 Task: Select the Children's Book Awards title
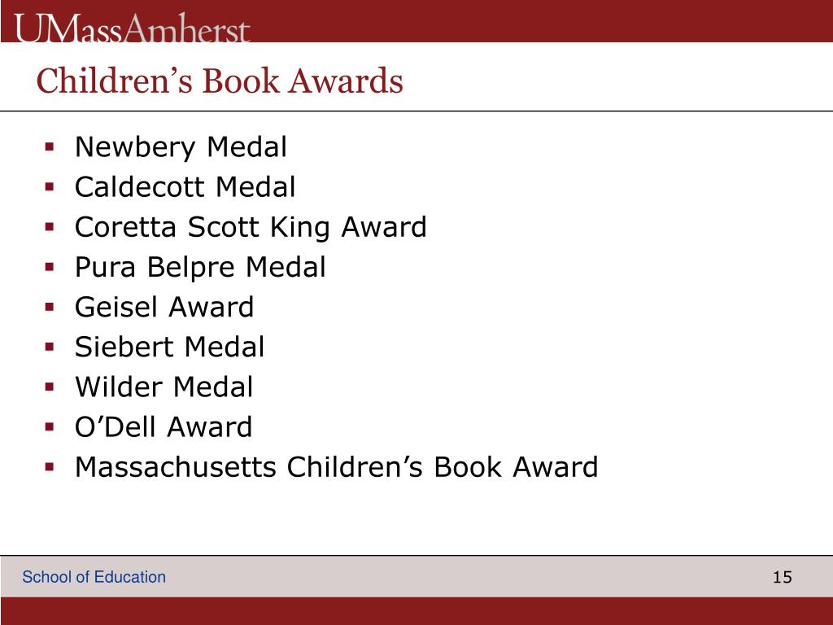(x=220, y=81)
